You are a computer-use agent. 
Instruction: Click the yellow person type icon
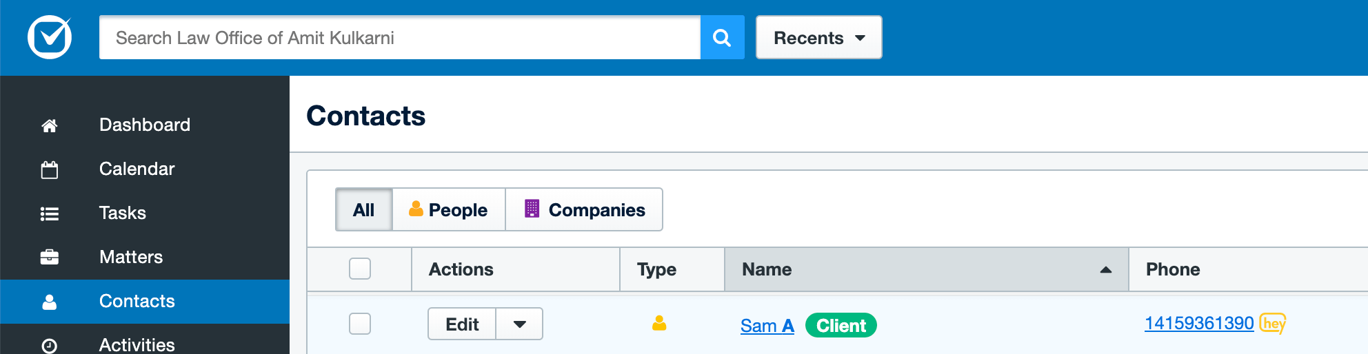click(x=659, y=323)
